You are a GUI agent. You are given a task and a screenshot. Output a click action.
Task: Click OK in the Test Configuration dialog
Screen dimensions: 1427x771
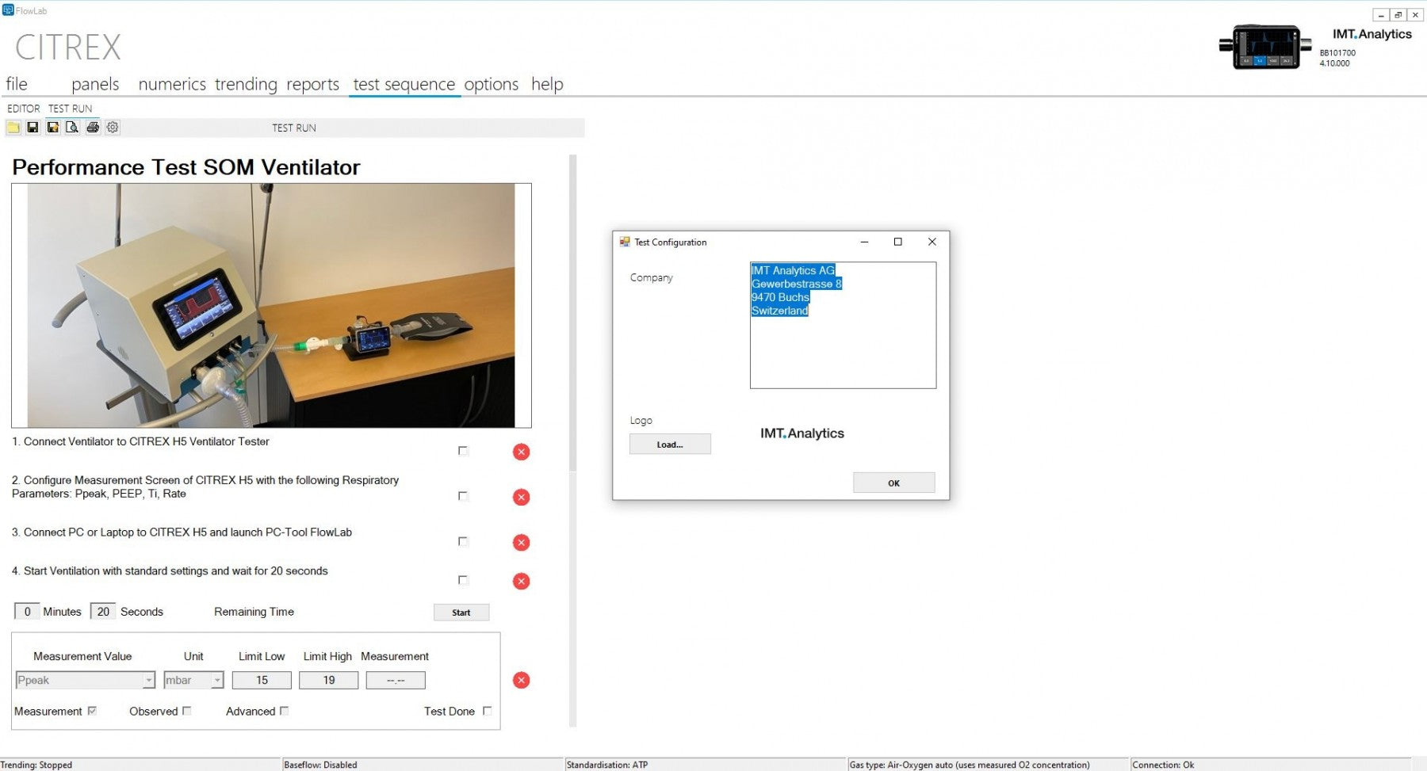click(x=893, y=483)
